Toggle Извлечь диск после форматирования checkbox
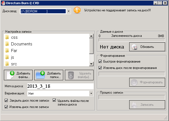 [x=100, y=68]
